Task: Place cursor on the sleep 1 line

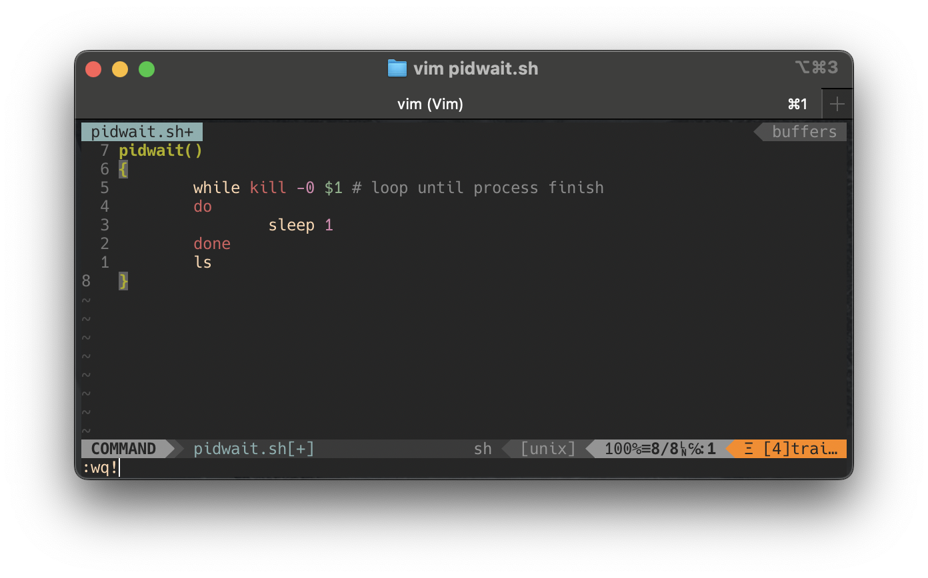Action: click(x=300, y=225)
